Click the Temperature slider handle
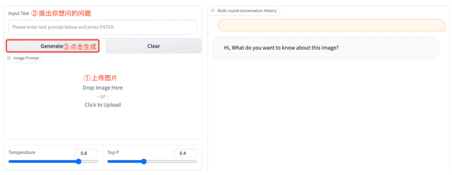Screen dimensions: 452x175 (x=78, y=162)
